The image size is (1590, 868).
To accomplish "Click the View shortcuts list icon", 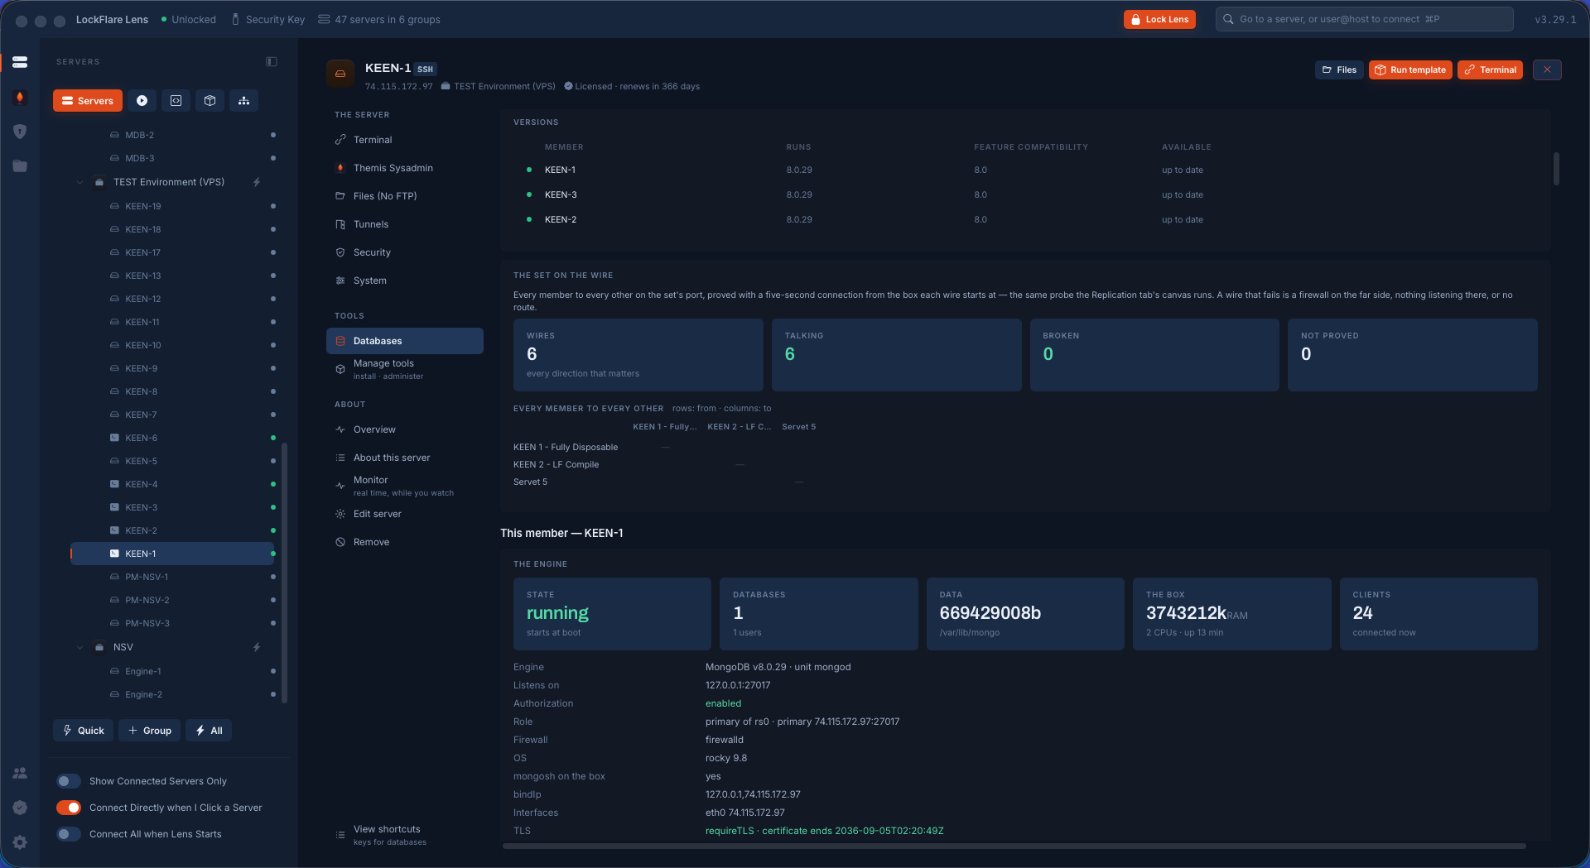I will [x=340, y=835].
